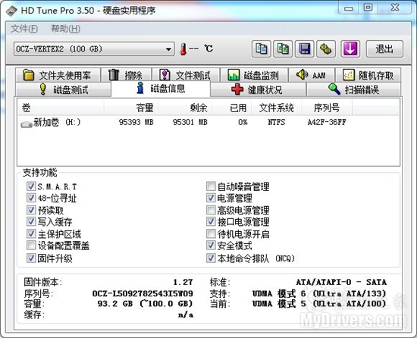Toggle the 写入缓存 checkbox

point(31,221)
